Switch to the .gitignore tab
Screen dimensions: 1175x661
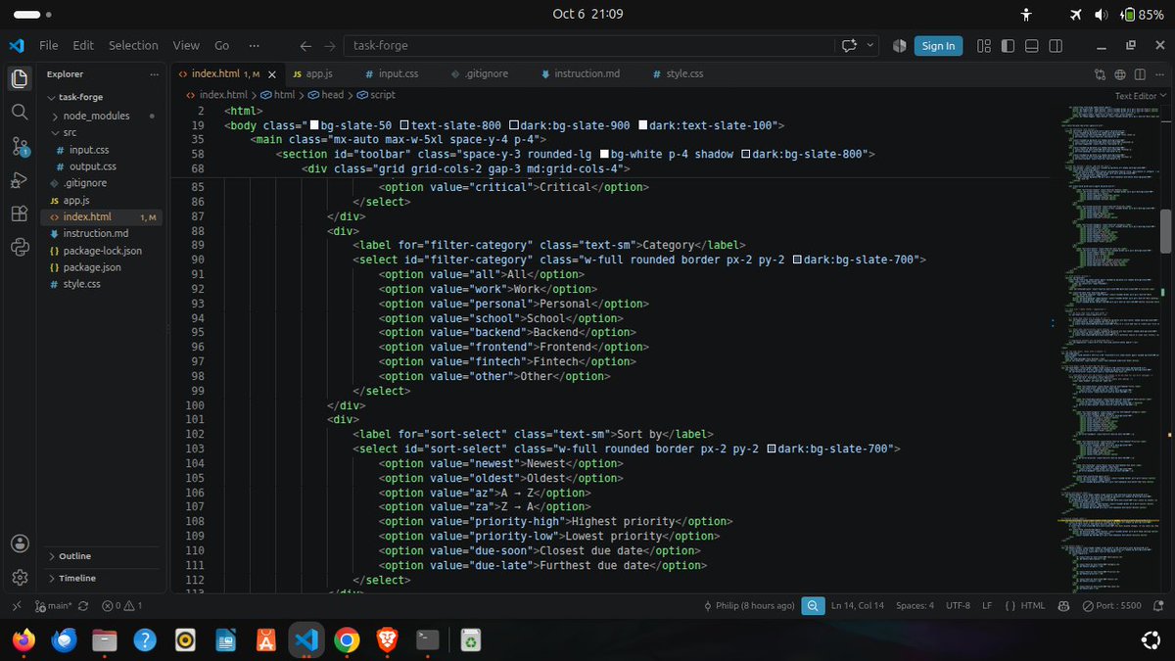tap(484, 73)
